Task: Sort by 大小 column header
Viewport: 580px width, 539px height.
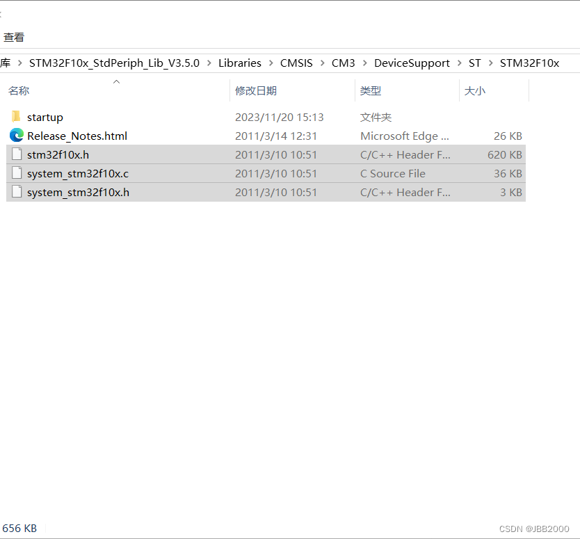Action: (474, 90)
